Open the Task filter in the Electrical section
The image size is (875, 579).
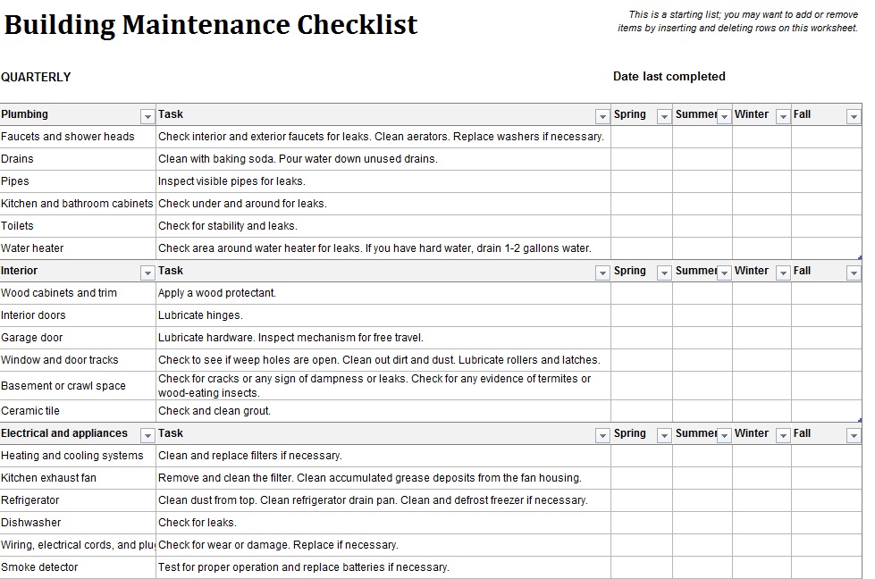pyautogui.click(x=602, y=434)
